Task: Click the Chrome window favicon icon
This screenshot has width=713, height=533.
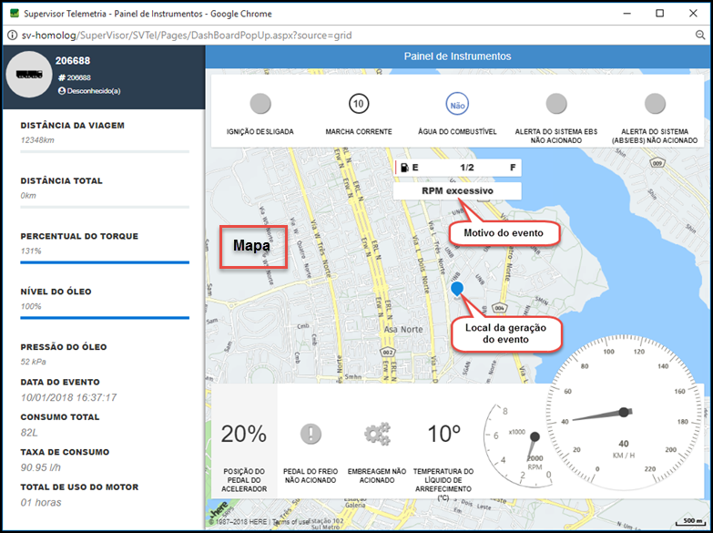Action: click(x=14, y=13)
